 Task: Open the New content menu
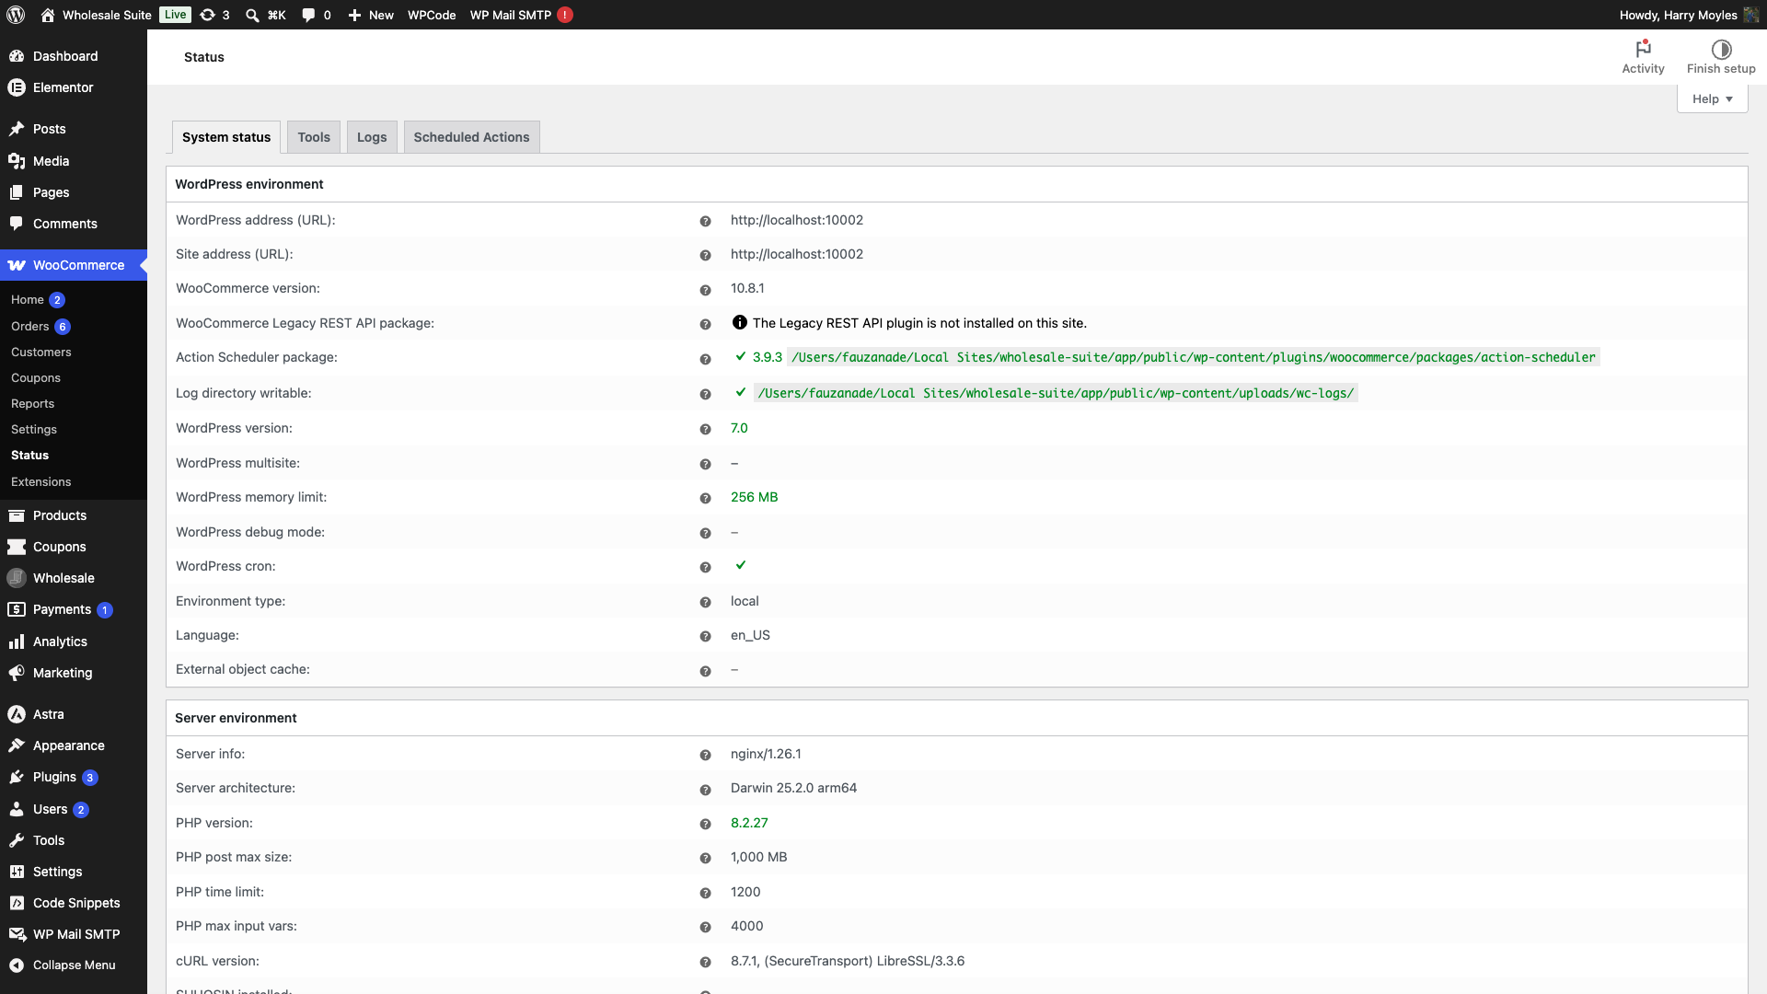coord(371,15)
